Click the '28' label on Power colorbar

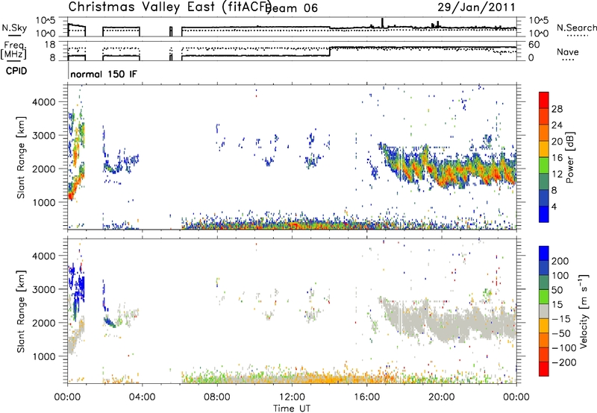point(557,109)
